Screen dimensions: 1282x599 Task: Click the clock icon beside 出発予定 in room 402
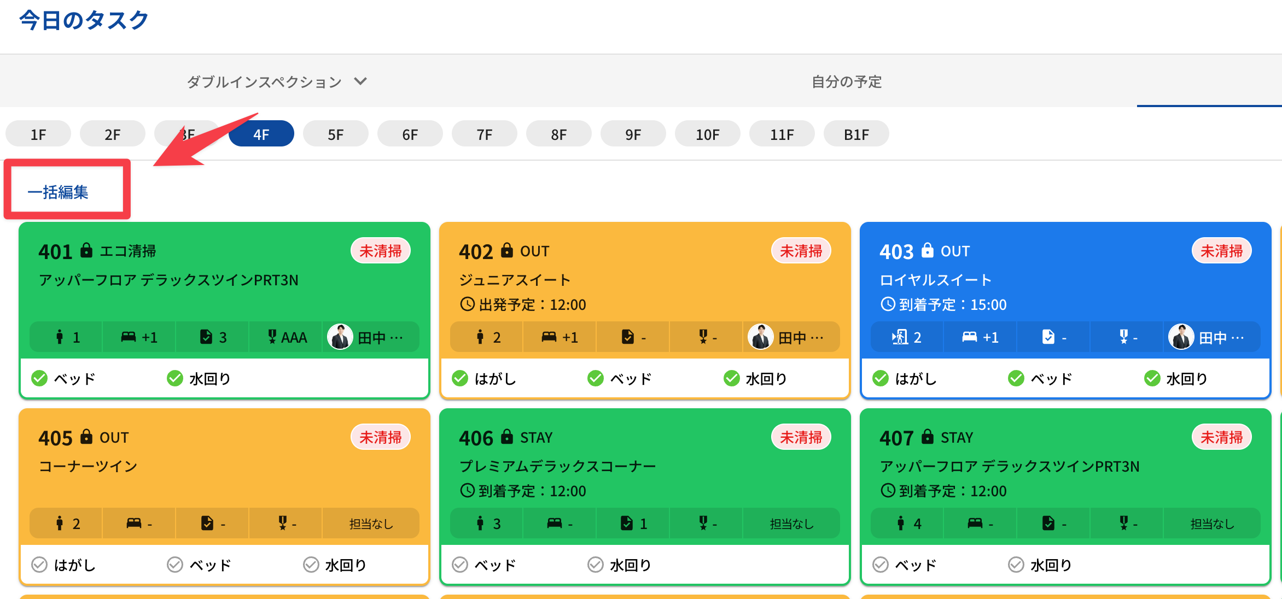tap(467, 304)
